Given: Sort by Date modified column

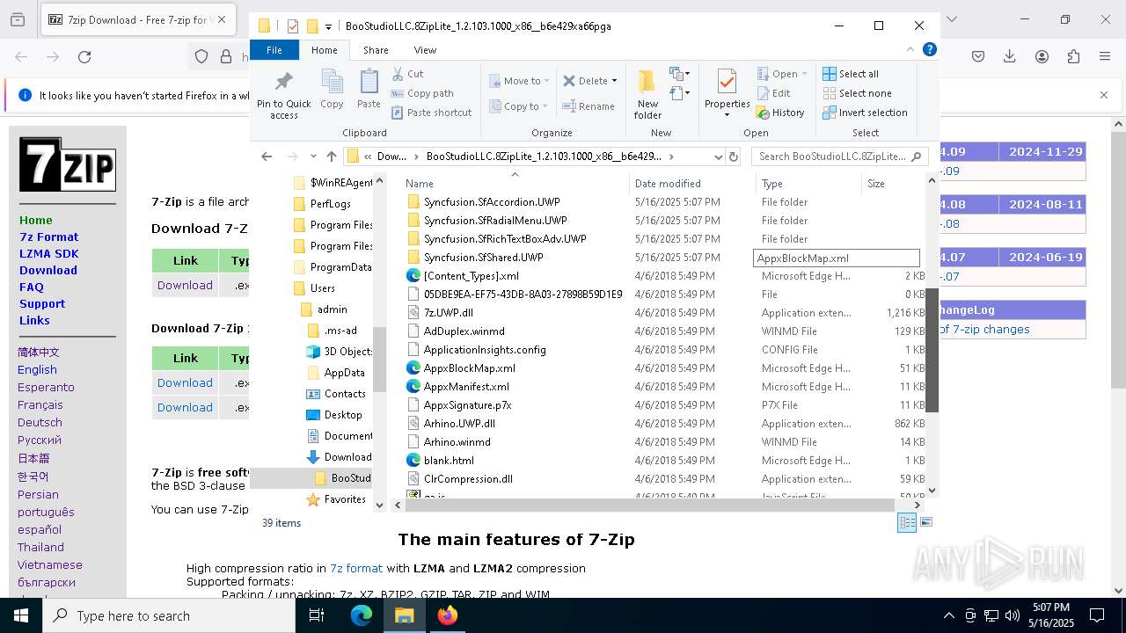Looking at the screenshot, I should tap(692, 183).
